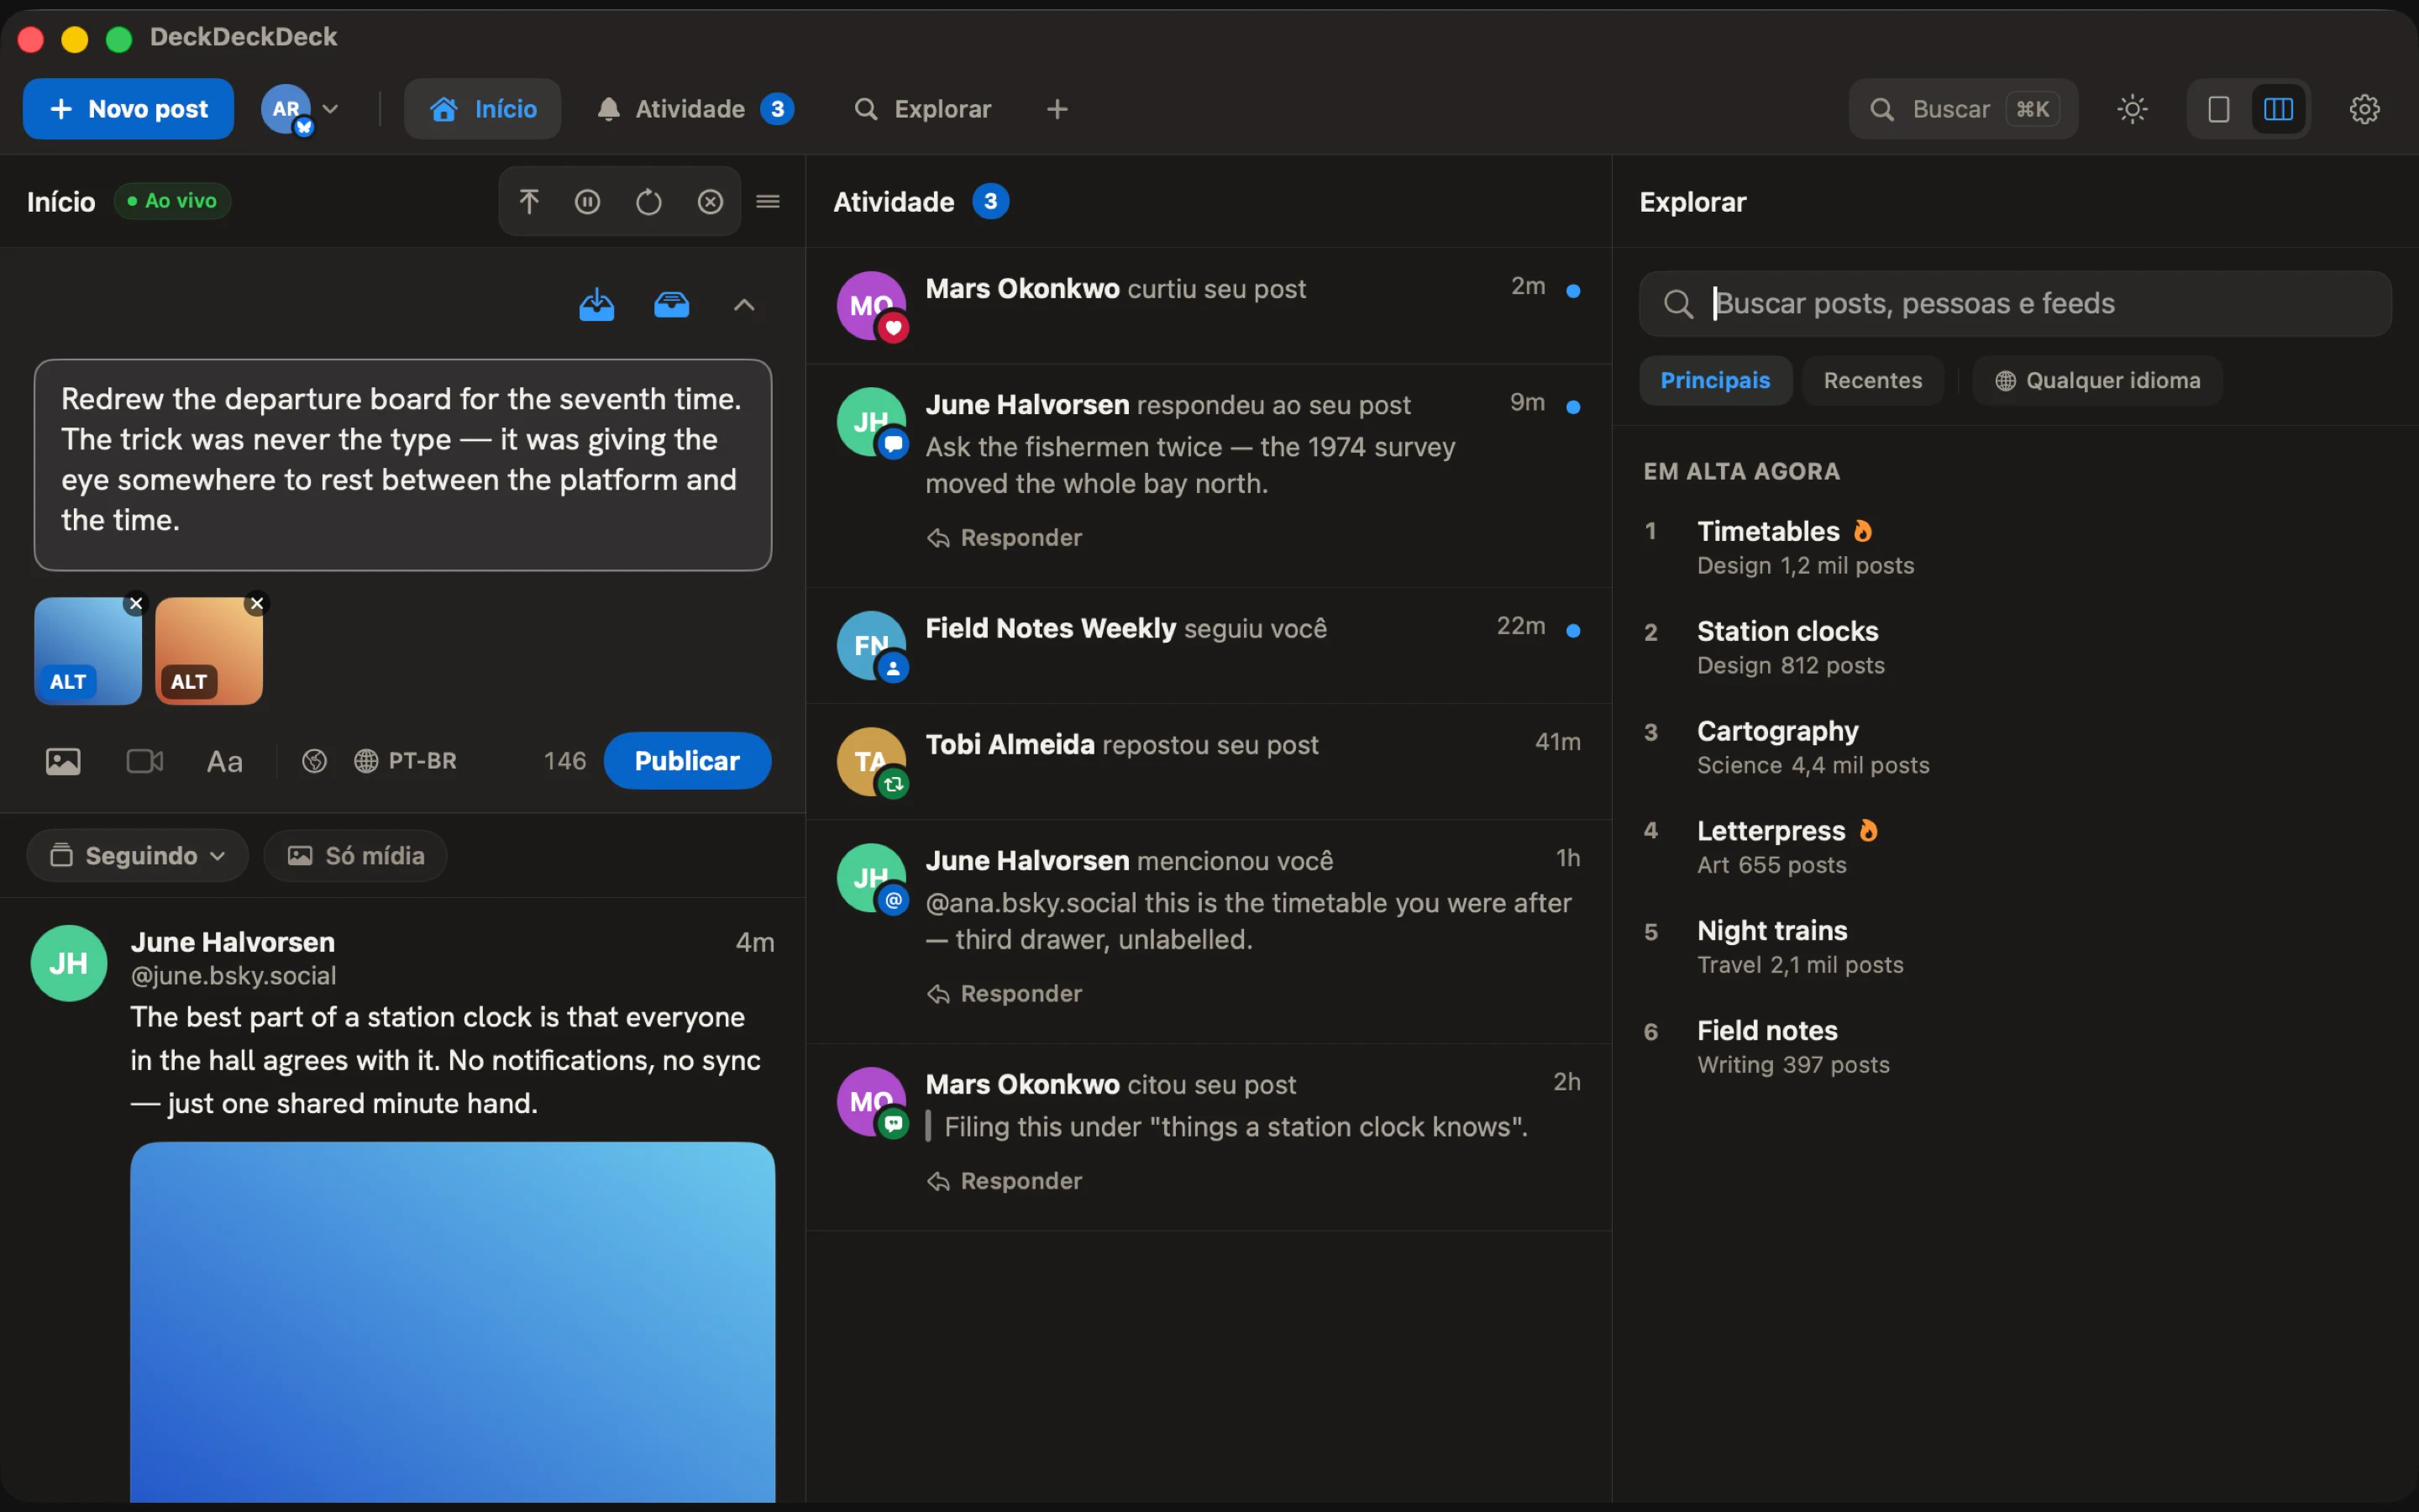Open Tobi Almeida's avatar
2419x1512 pixels.
pyautogui.click(x=871, y=762)
